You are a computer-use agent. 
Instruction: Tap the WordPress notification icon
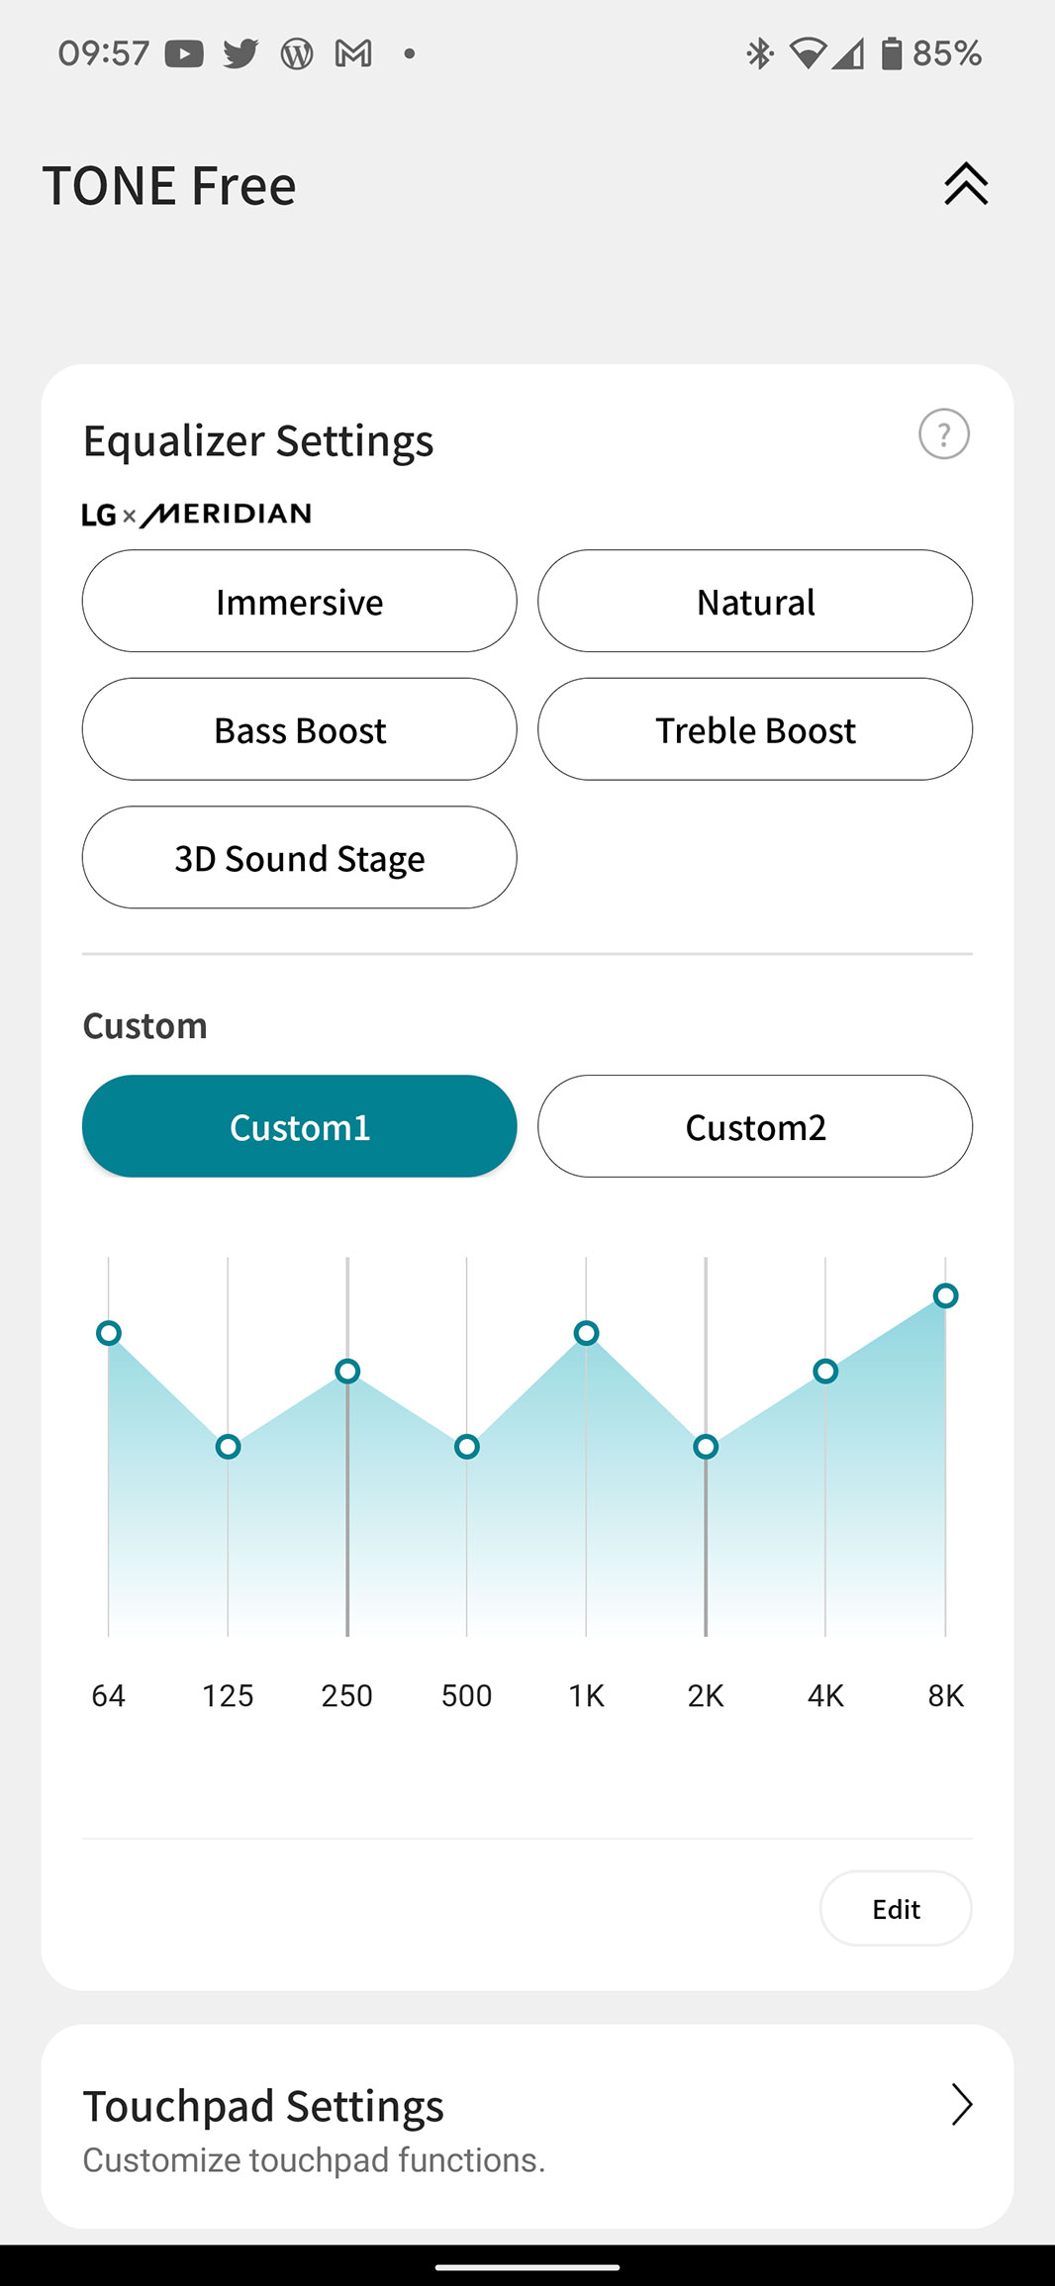297,53
